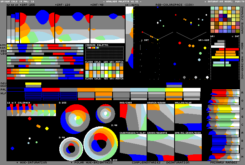Pick the white swatch in PAL row
Viewport: 245px width, 165px height.
click(x=192, y=90)
